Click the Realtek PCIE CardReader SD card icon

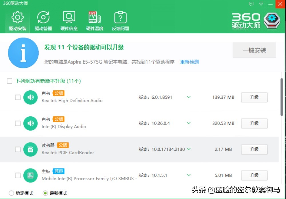click(30, 149)
